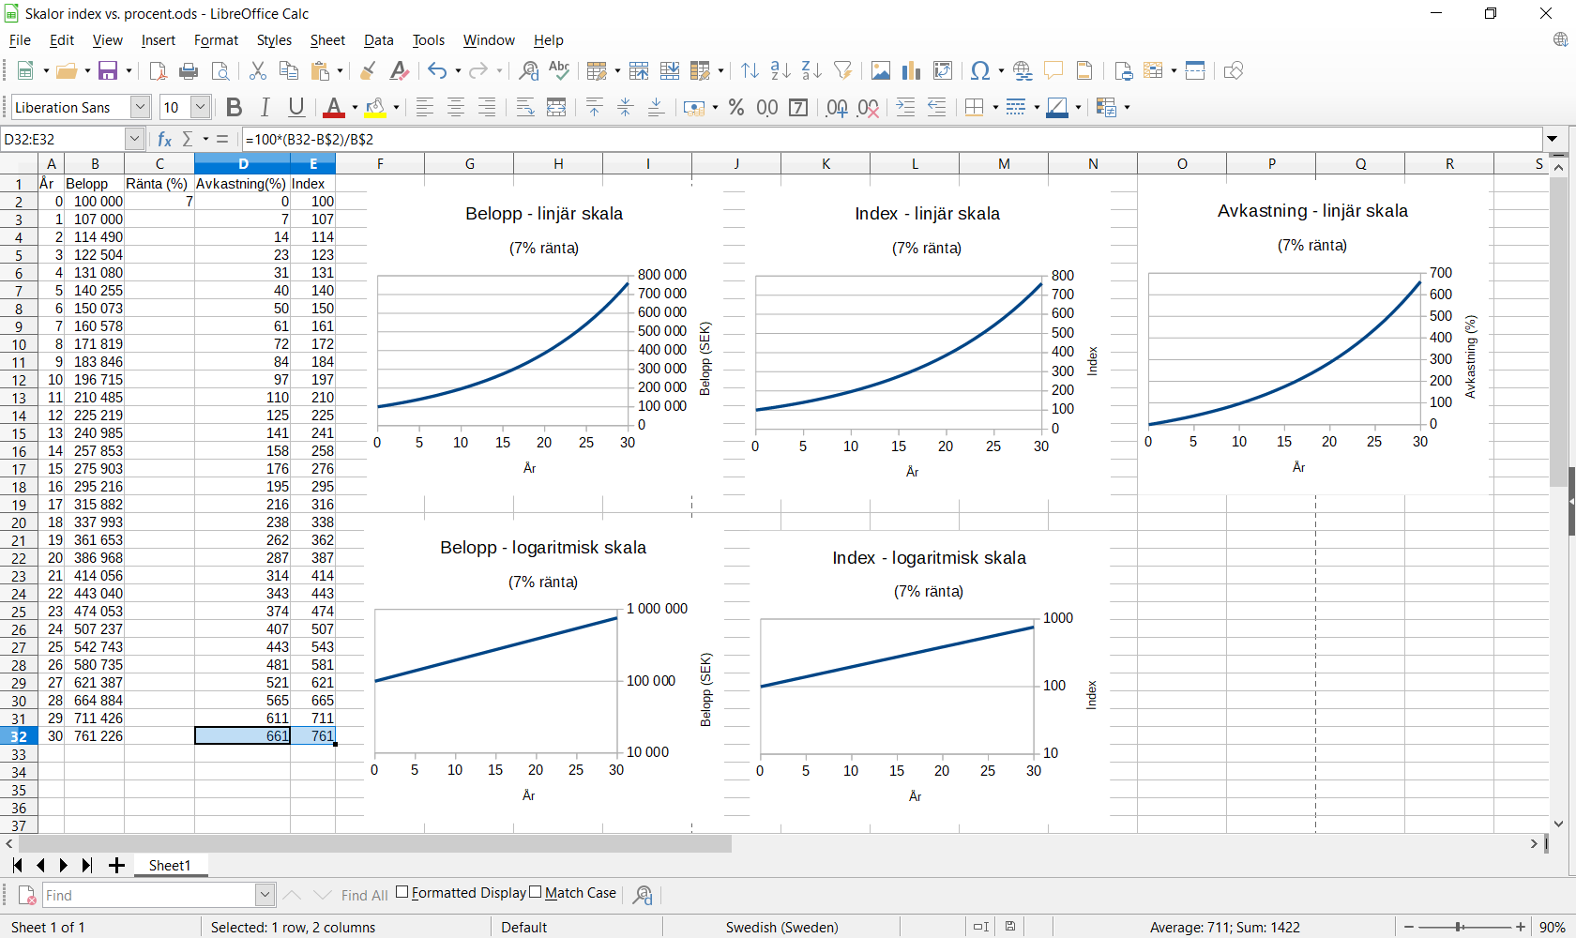Click the Save document icon

tap(108, 71)
